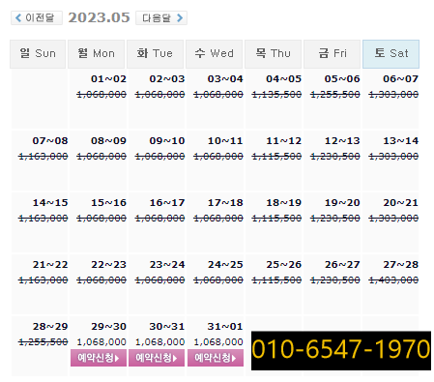
Task: Click struck price 1,230,500 under 12~13
Action: tap(335, 157)
